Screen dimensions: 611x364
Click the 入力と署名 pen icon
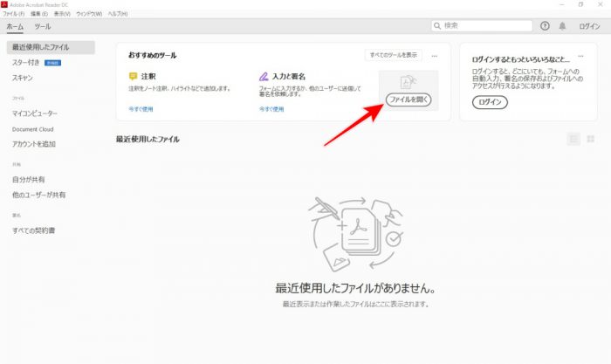[x=264, y=77]
